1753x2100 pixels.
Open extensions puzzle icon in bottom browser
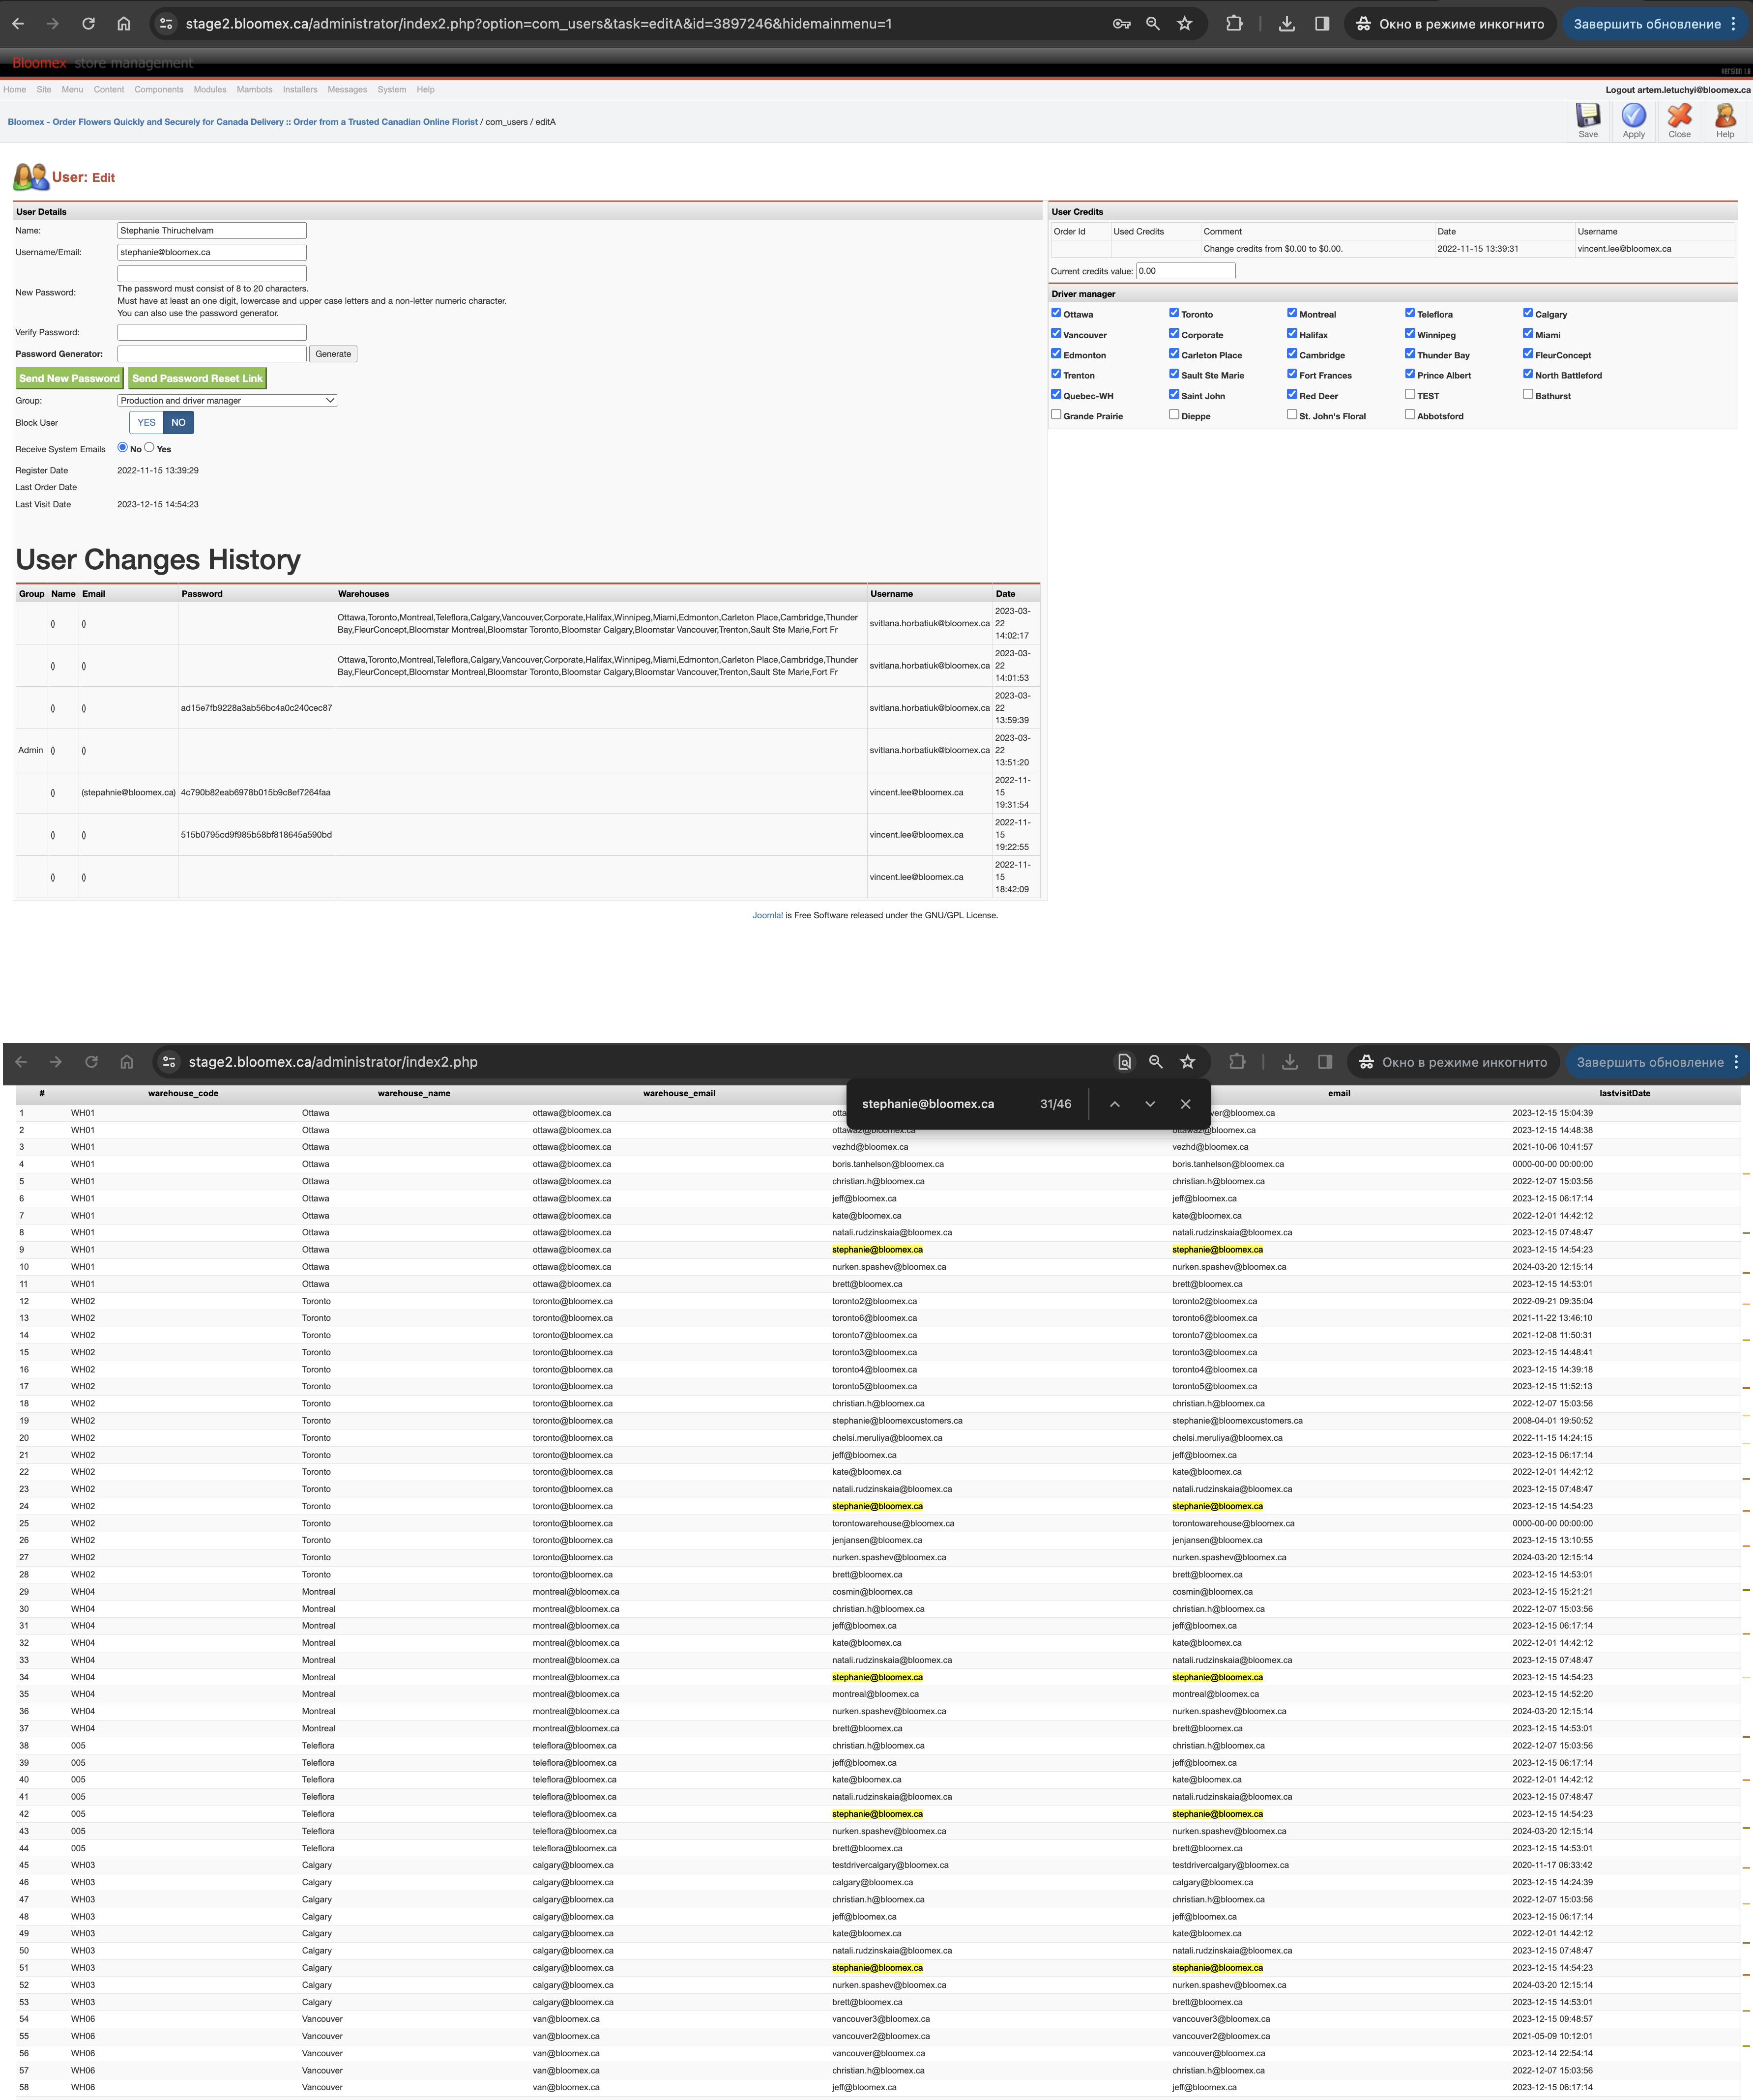point(1237,1062)
